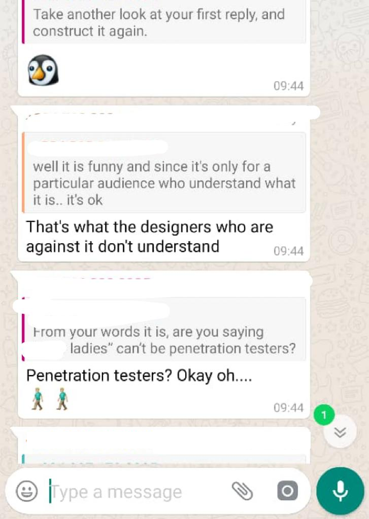Tap the green unread count badge
Image resolution: width=369 pixels, height=519 pixels.
324,415
